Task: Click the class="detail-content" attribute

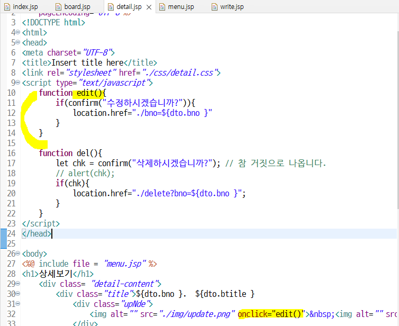Action: [108, 284]
